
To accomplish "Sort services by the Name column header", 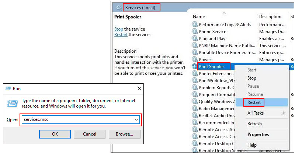I will [x=199, y=17].
